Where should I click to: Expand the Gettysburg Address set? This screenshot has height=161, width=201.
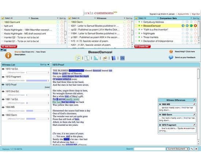142,22
